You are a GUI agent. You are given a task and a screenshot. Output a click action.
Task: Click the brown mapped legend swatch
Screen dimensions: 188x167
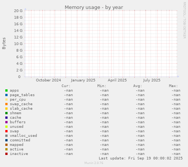pos(6,145)
